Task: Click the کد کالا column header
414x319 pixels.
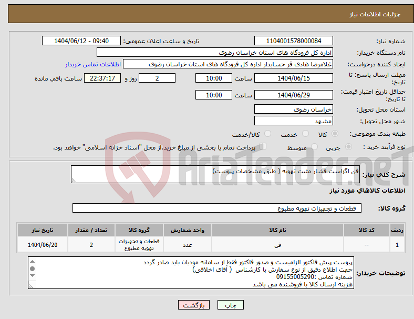Action: (x=367, y=230)
